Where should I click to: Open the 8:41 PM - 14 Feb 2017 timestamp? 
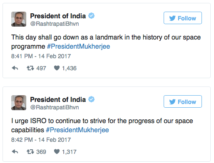(x=41, y=56)
